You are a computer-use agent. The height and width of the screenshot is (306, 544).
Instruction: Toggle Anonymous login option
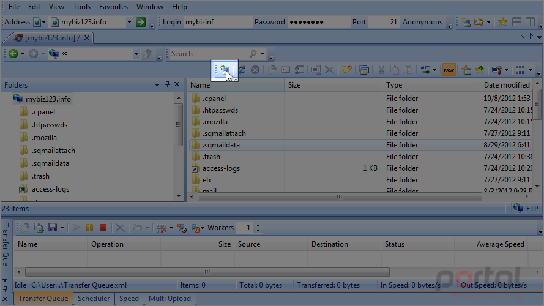pos(422,22)
